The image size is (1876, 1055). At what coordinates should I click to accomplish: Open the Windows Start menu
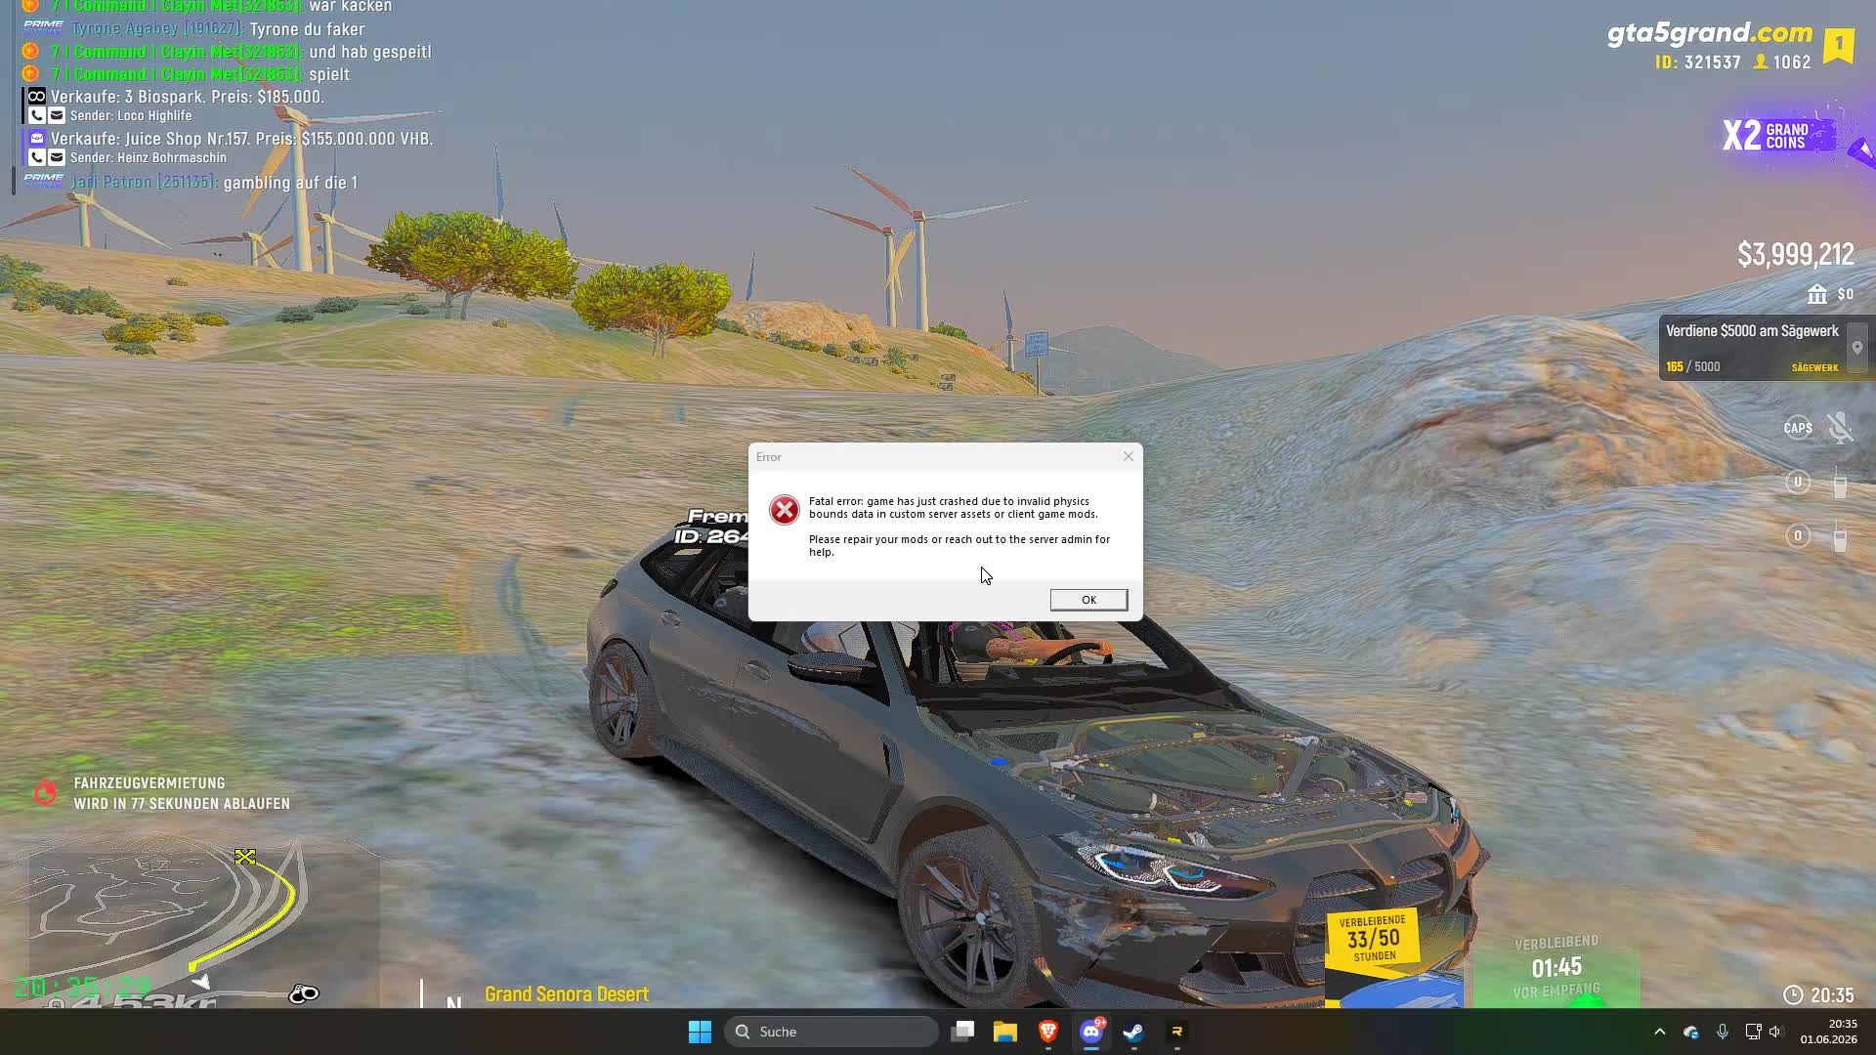click(700, 1032)
